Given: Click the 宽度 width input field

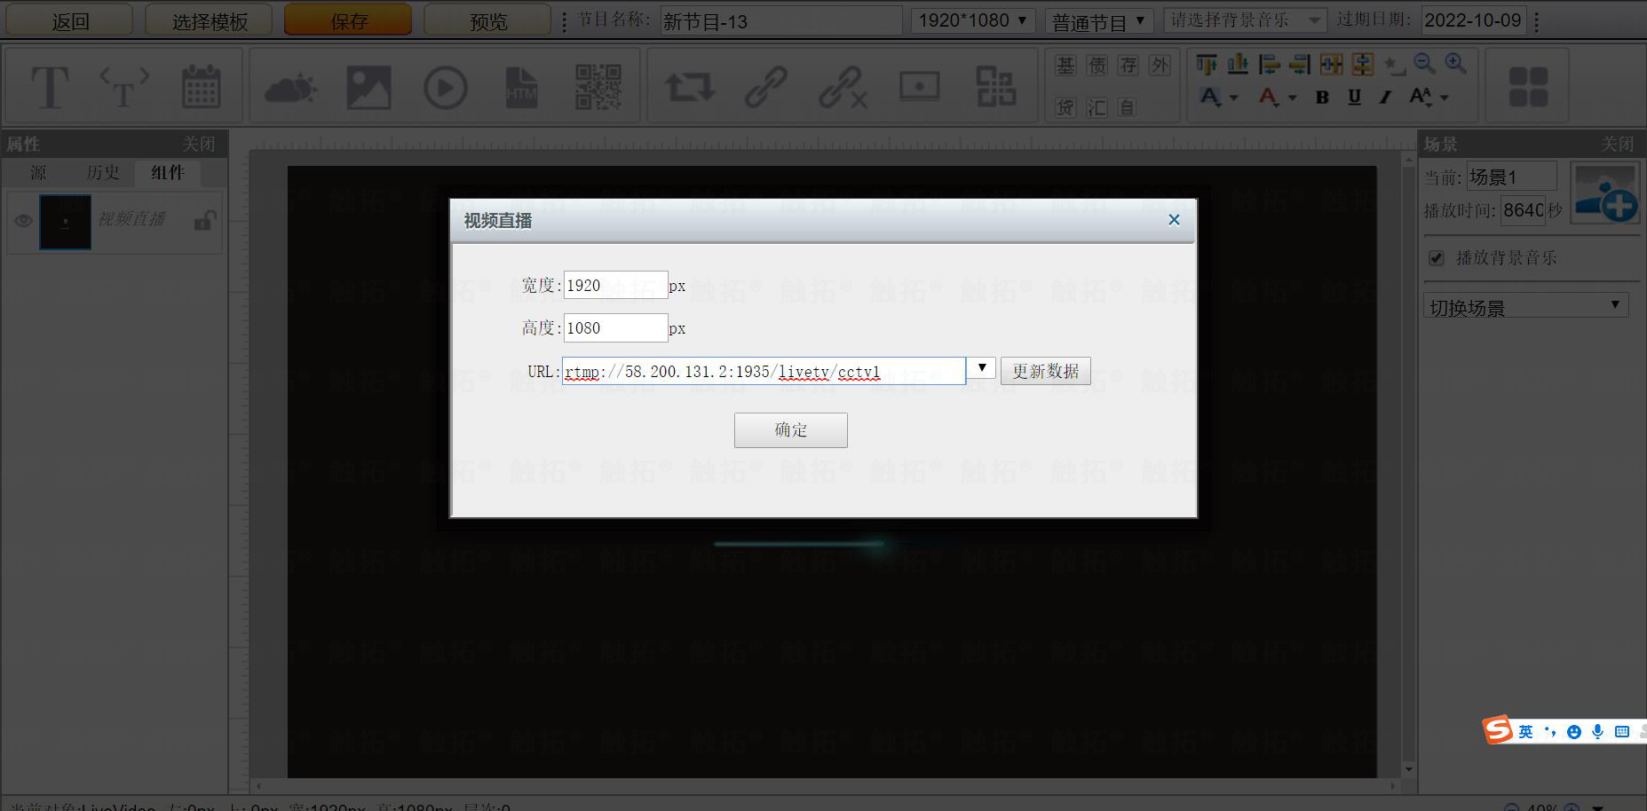Looking at the screenshot, I should click(614, 285).
